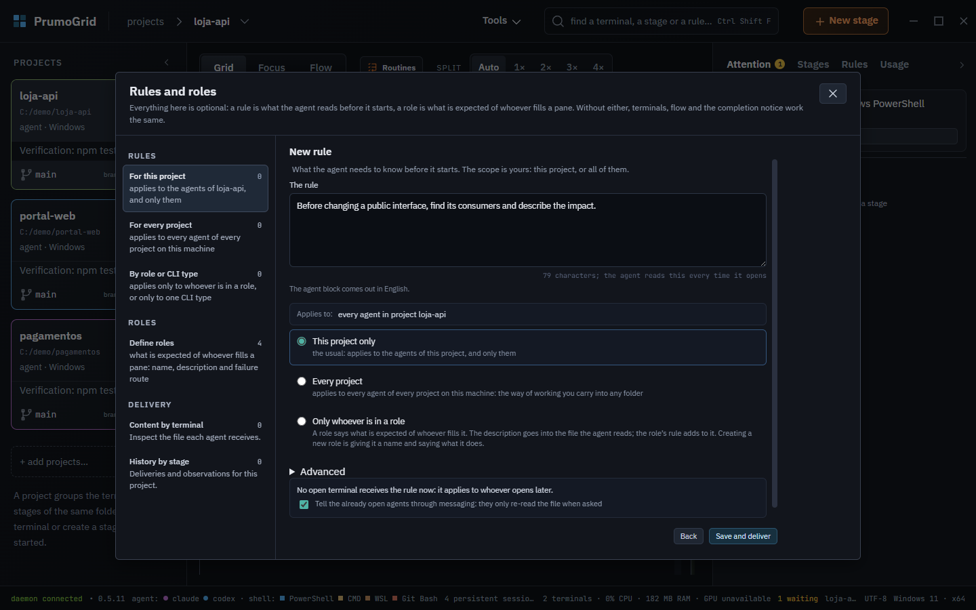Select the Auto split option
Viewport: 976px width, 610px height.
[489, 67]
